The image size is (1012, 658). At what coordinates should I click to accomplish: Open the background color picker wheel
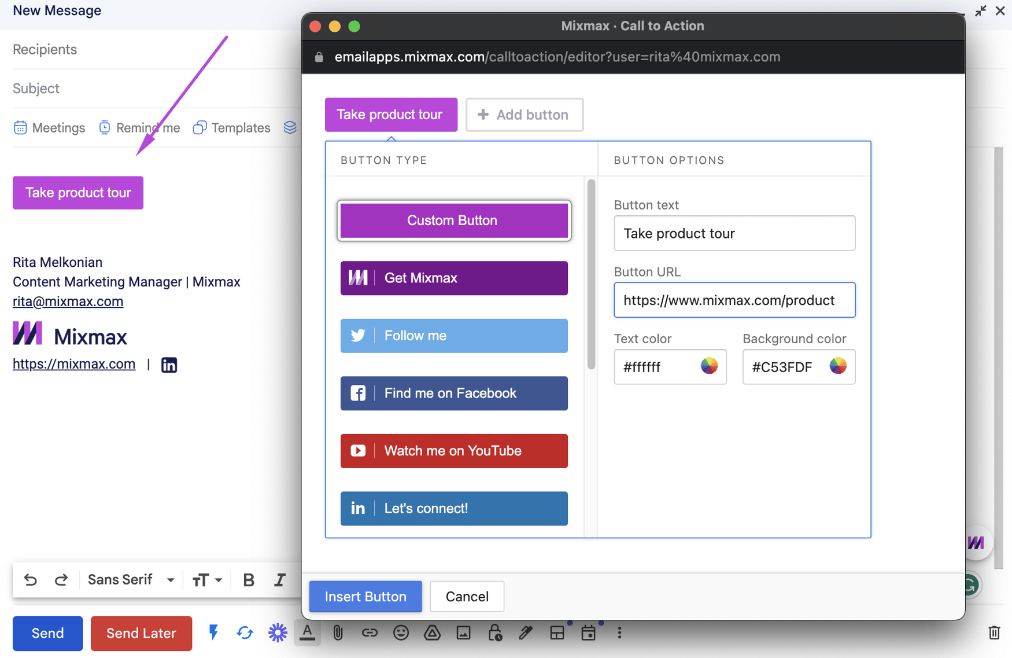point(839,366)
